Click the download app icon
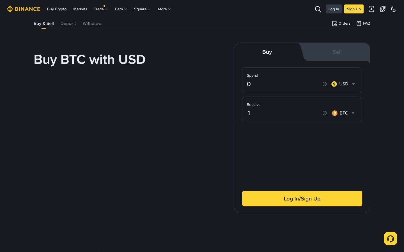 371,9
